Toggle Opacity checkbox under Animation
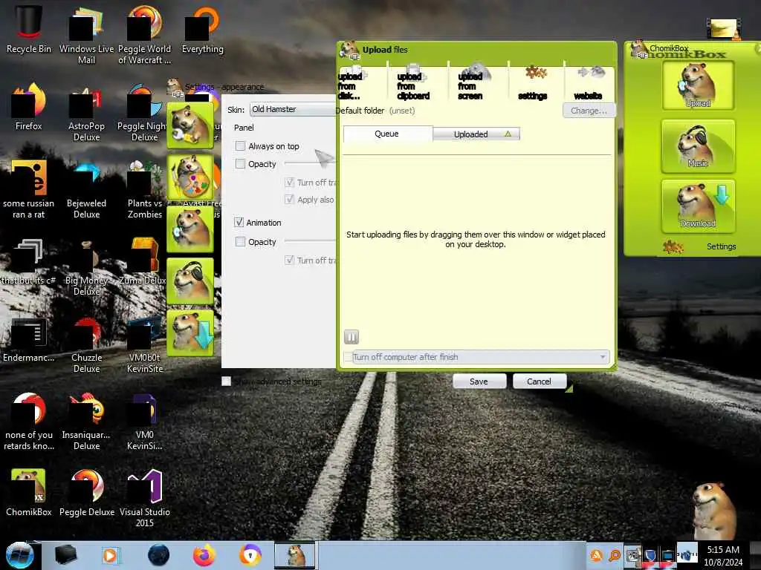761x570 pixels. pyautogui.click(x=240, y=241)
